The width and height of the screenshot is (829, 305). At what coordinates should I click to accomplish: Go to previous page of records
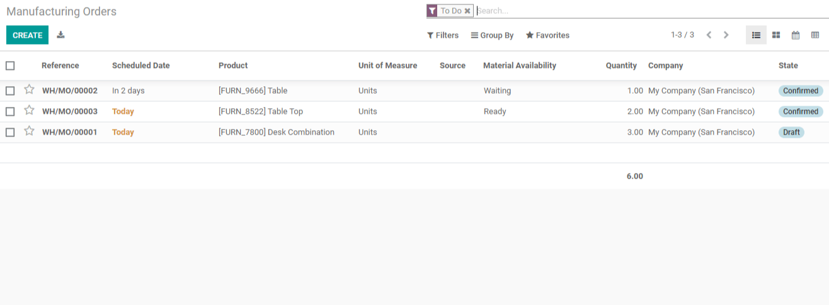[x=709, y=35]
